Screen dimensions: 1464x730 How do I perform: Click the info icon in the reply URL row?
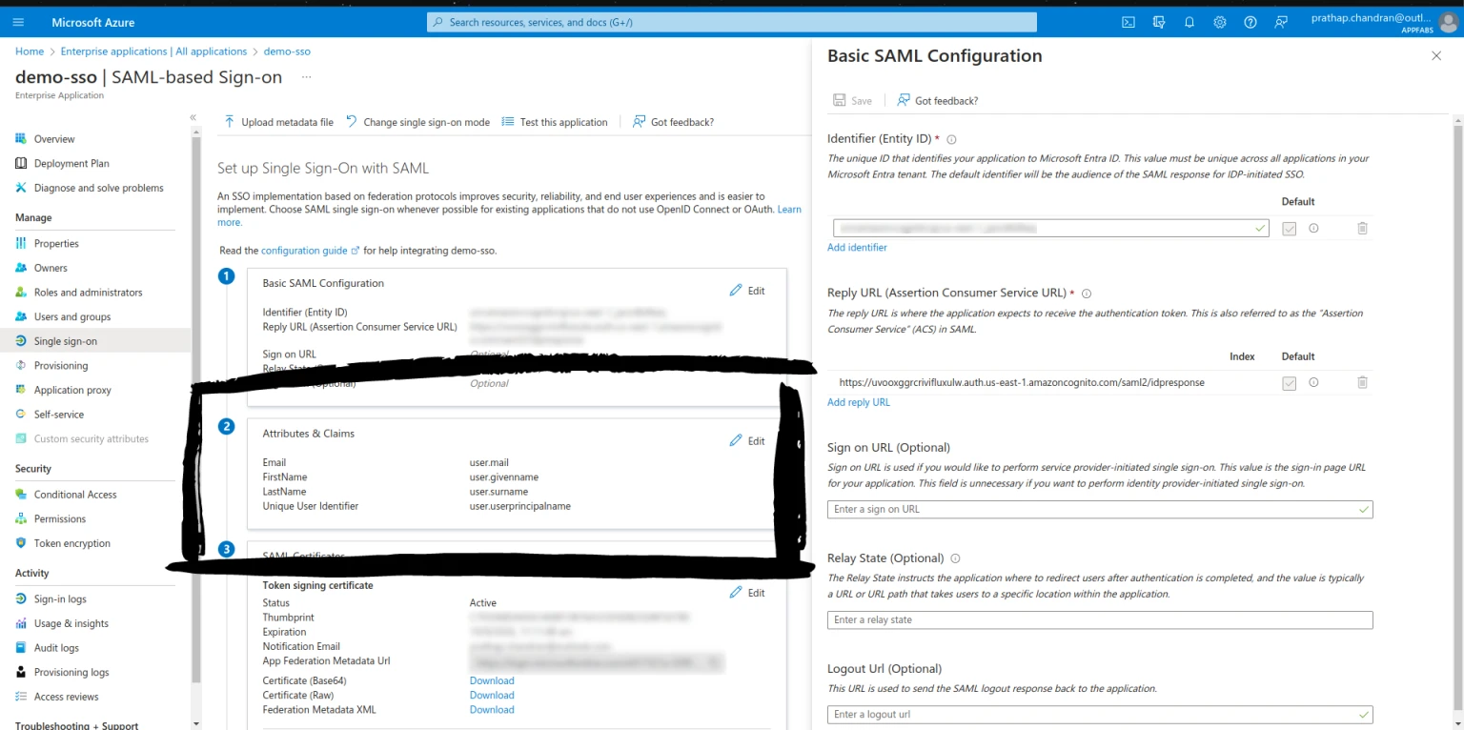pos(1313,383)
